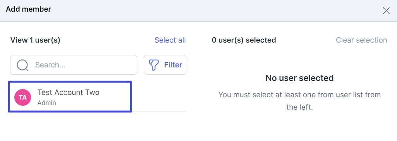
Task: Select the Test Account Two name
Action: (x=68, y=93)
